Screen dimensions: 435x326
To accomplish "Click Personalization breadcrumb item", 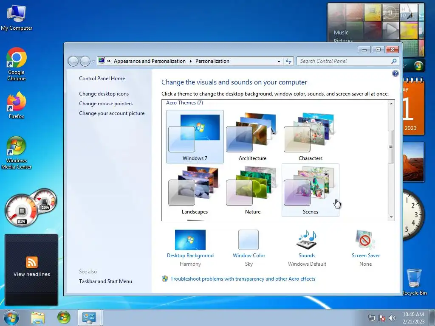I will [x=212, y=61].
